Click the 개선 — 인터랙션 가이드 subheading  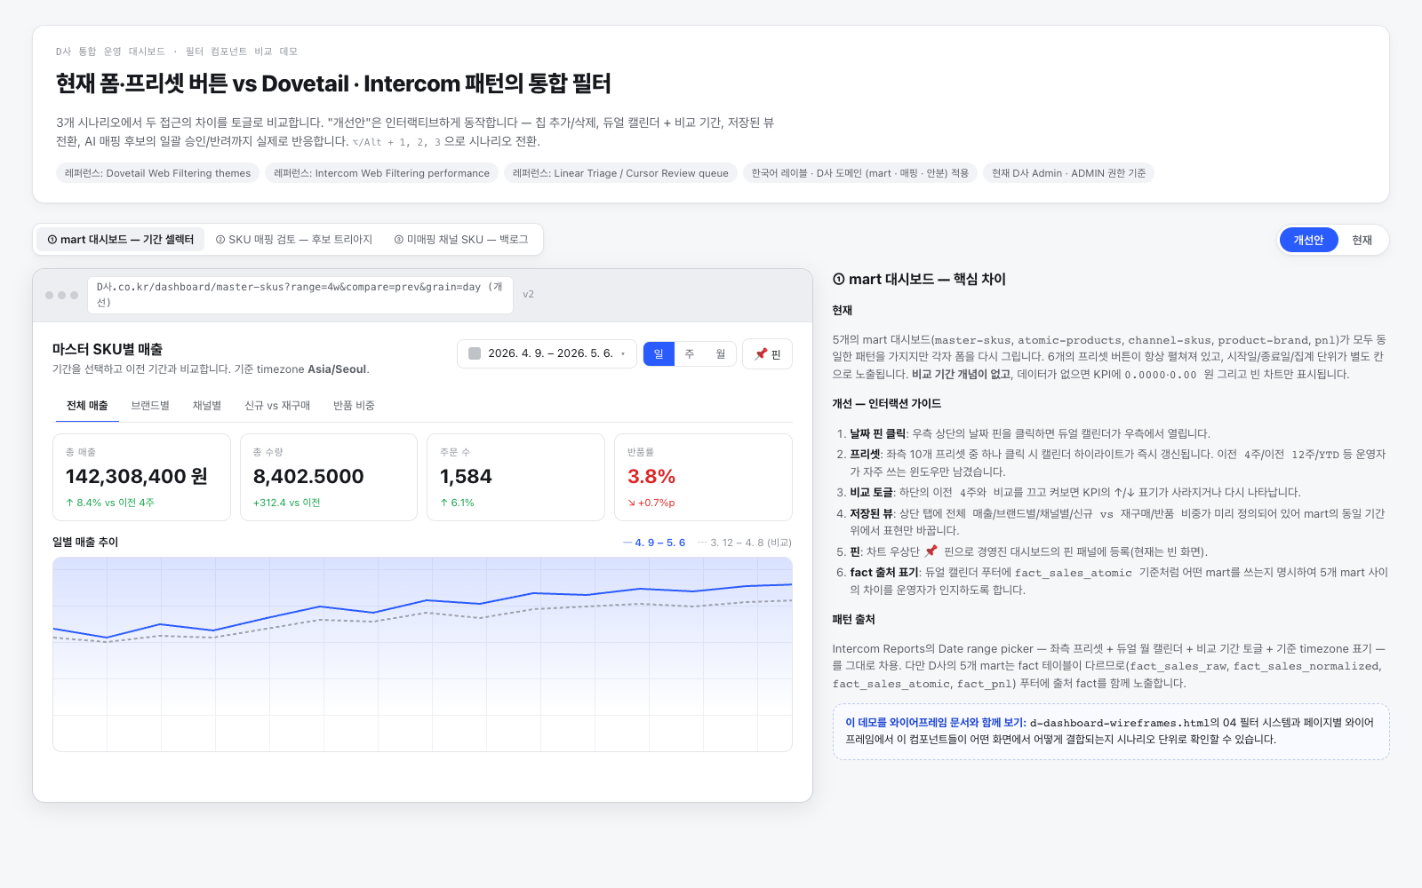886,403
